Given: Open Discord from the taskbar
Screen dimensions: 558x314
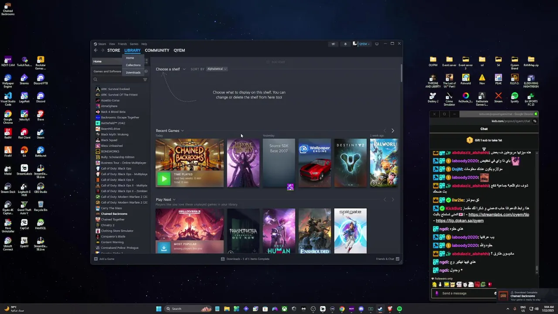Looking at the screenshot, I should 361,309.
